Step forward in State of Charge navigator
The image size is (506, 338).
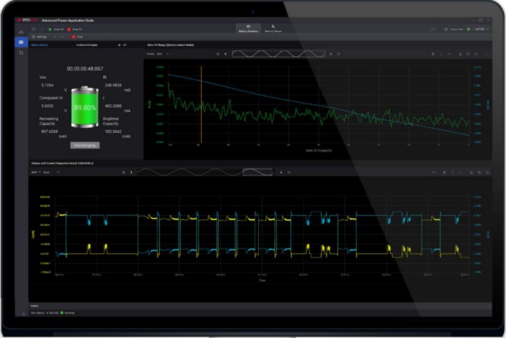tap(331, 54)
